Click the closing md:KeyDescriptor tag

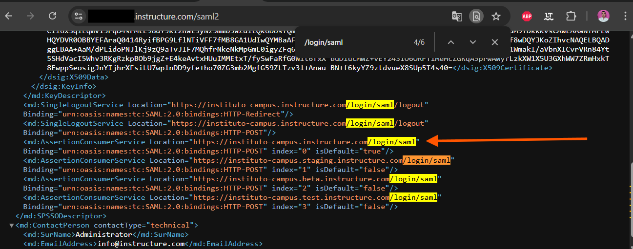pyautogui.click(x=64, y=96)
